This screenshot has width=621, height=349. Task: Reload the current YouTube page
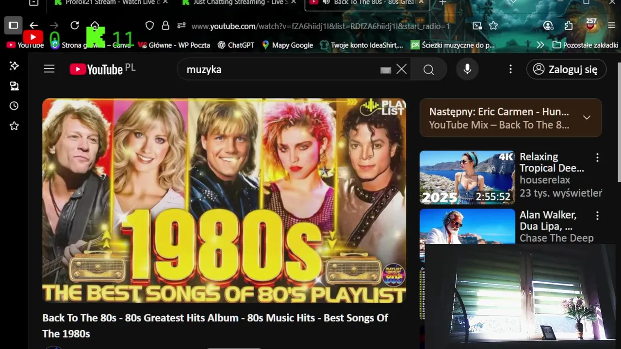[74, 26]
